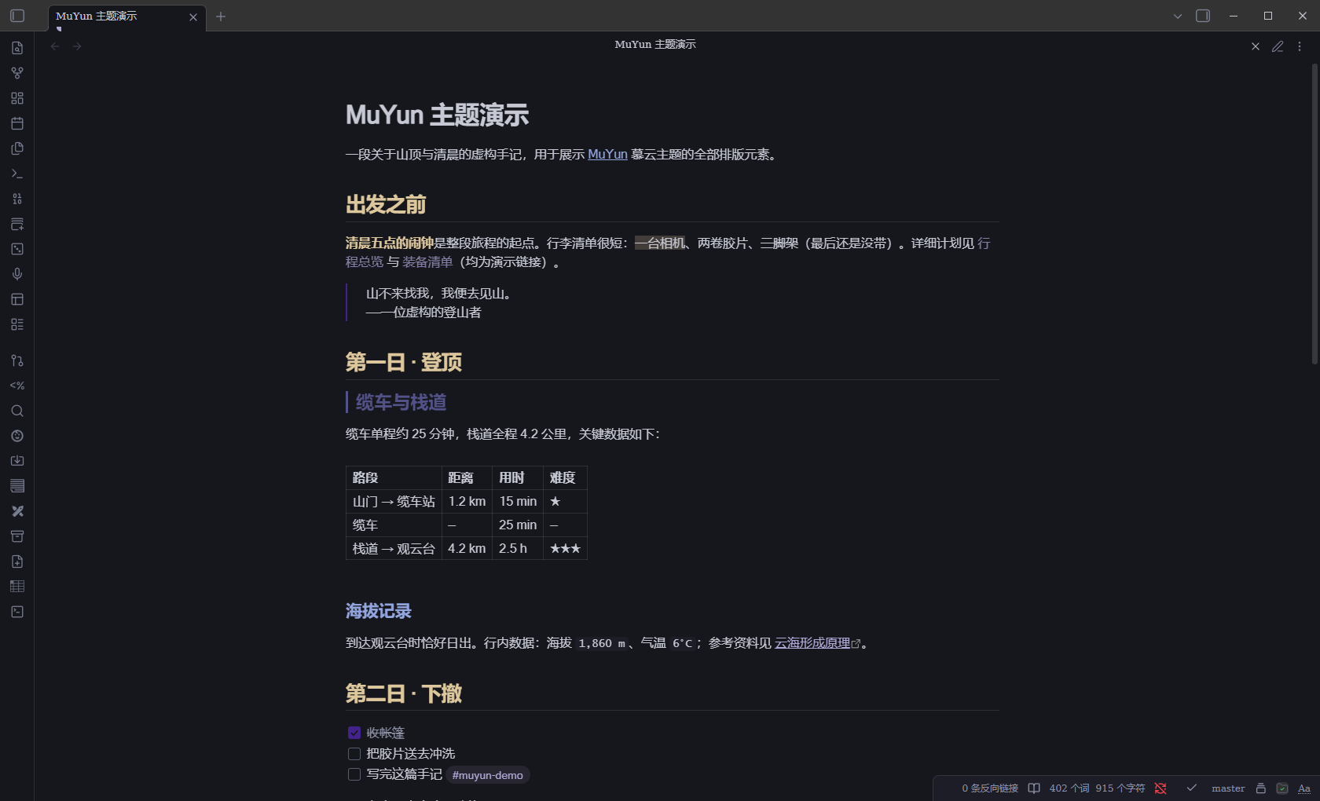This screenshot has width=1320, height=801.
Task: Start audio recorder microphone icon
Action: tap(17, 274)
